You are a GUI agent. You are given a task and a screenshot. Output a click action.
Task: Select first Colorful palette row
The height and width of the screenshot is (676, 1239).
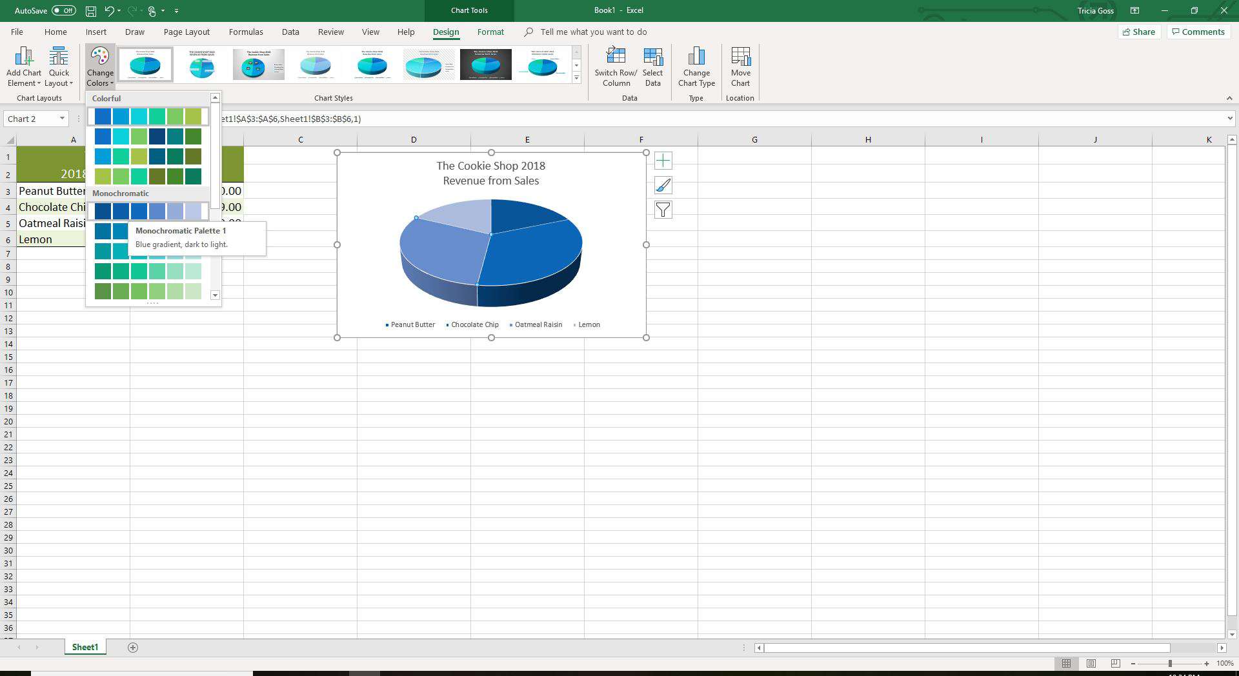point(148,116)
